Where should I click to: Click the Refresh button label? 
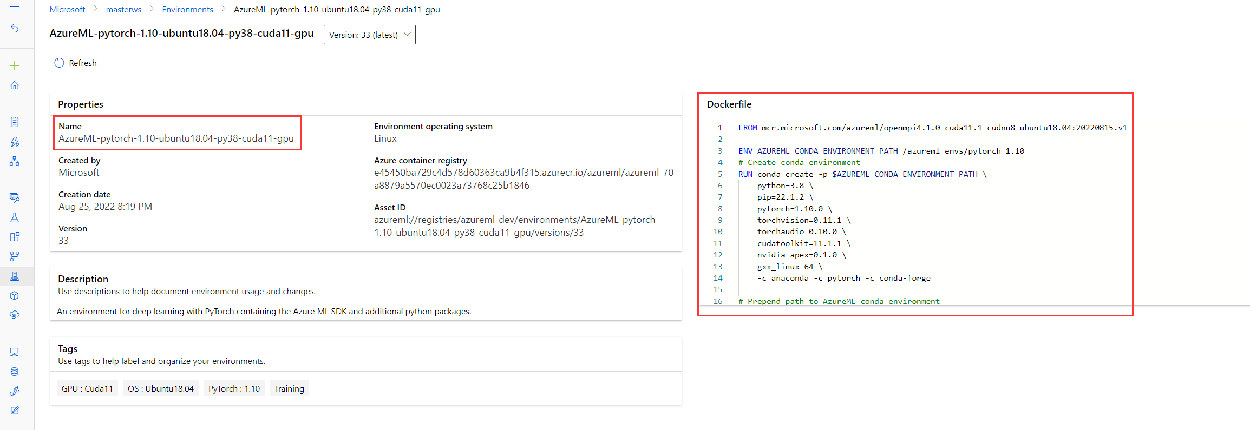(x=83, y=63)
